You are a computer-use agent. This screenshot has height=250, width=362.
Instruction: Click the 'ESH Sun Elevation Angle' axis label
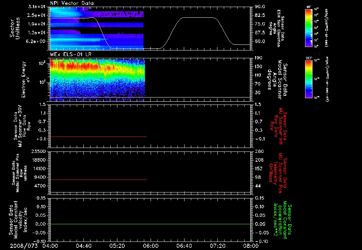(276, 28)
